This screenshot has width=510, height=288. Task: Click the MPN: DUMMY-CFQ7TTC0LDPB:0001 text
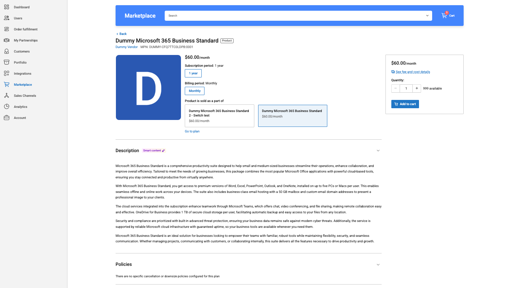pos(167,47)
